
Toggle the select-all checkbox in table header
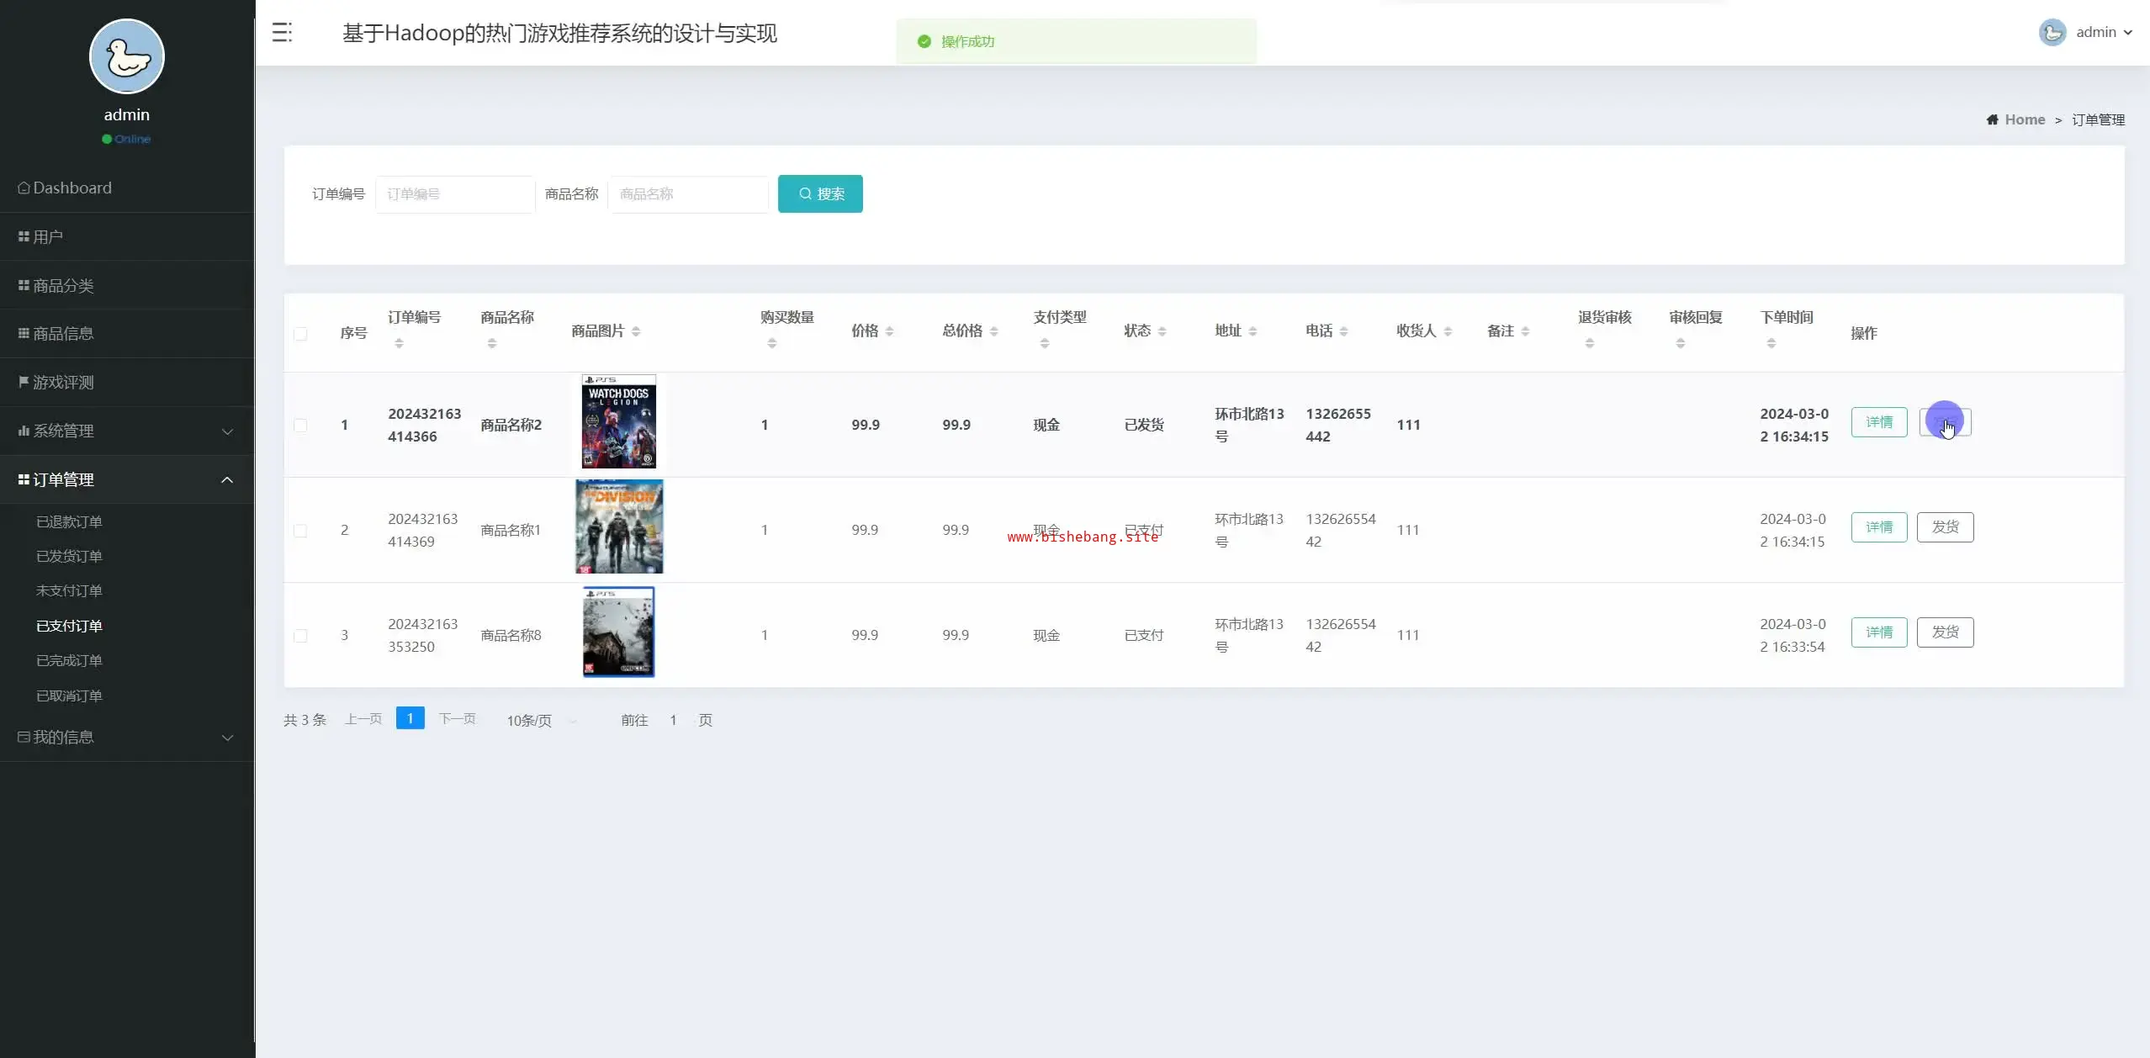pyautogui.click(x=300, y=334)
